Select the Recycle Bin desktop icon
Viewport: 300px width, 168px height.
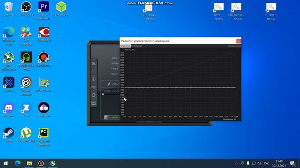pyautogui.click(x=8, y=9)
